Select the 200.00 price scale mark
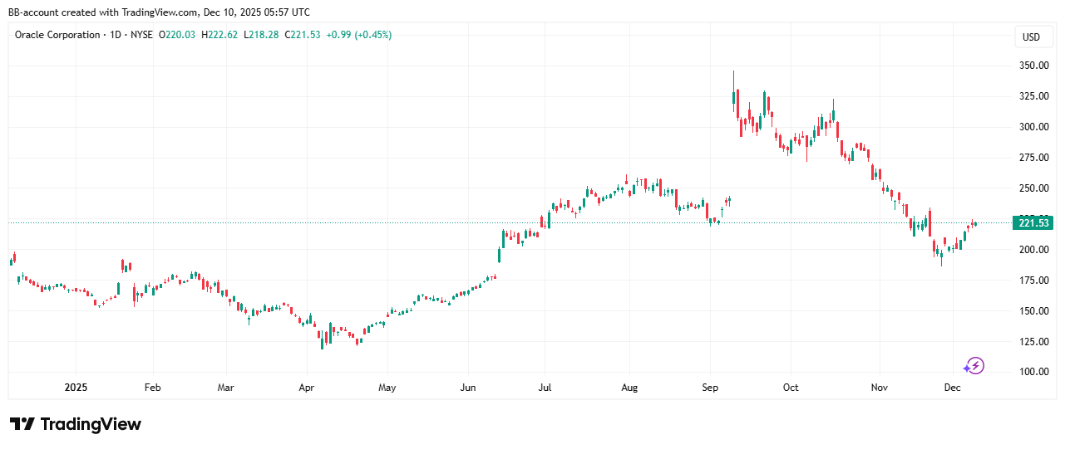The image size is (1065, 449). click(x=1032, y=250)
